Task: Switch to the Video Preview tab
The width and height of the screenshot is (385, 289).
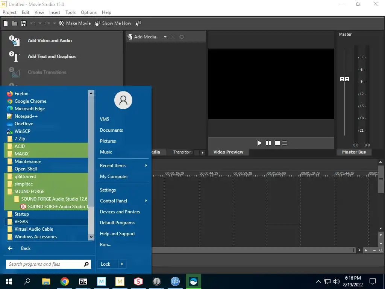Action: (x=228, y=152)
